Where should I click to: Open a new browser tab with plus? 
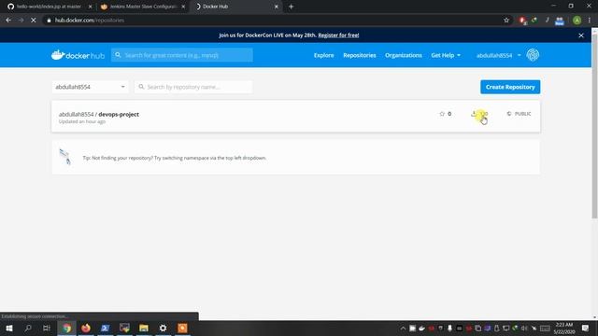tap(291, 7)
